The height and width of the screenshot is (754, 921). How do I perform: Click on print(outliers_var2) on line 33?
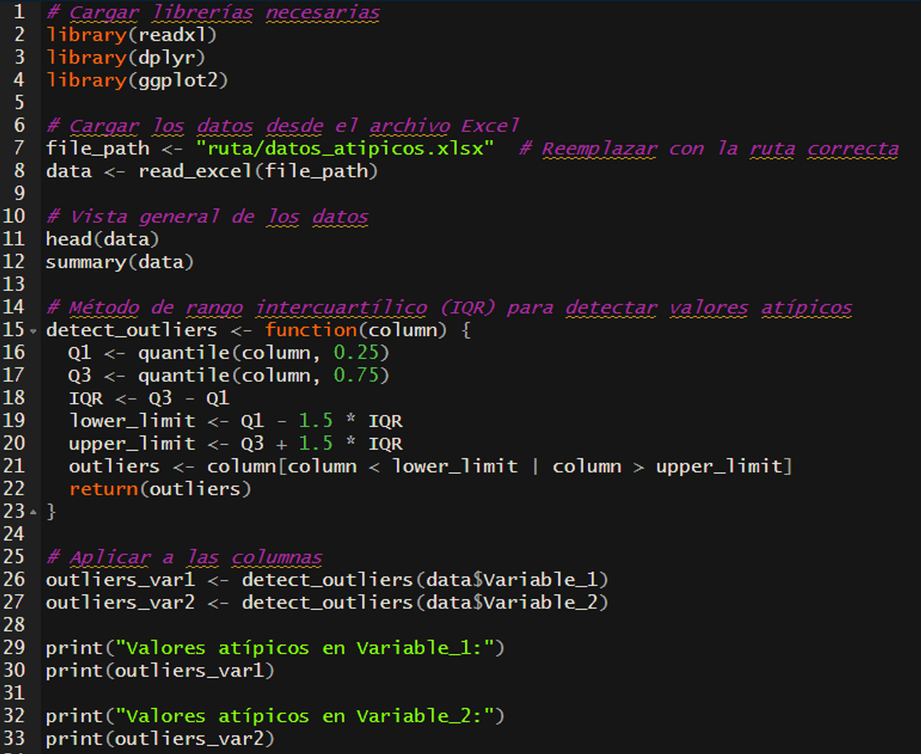coord(160,739)
